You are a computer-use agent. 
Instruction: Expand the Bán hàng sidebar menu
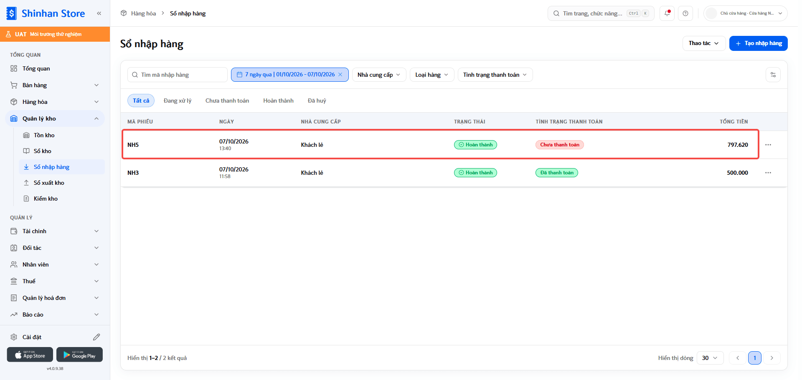(x=55, y=85)
